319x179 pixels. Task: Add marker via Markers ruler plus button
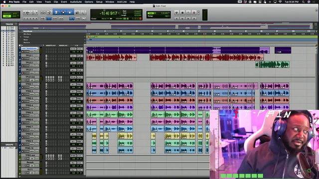85,43
